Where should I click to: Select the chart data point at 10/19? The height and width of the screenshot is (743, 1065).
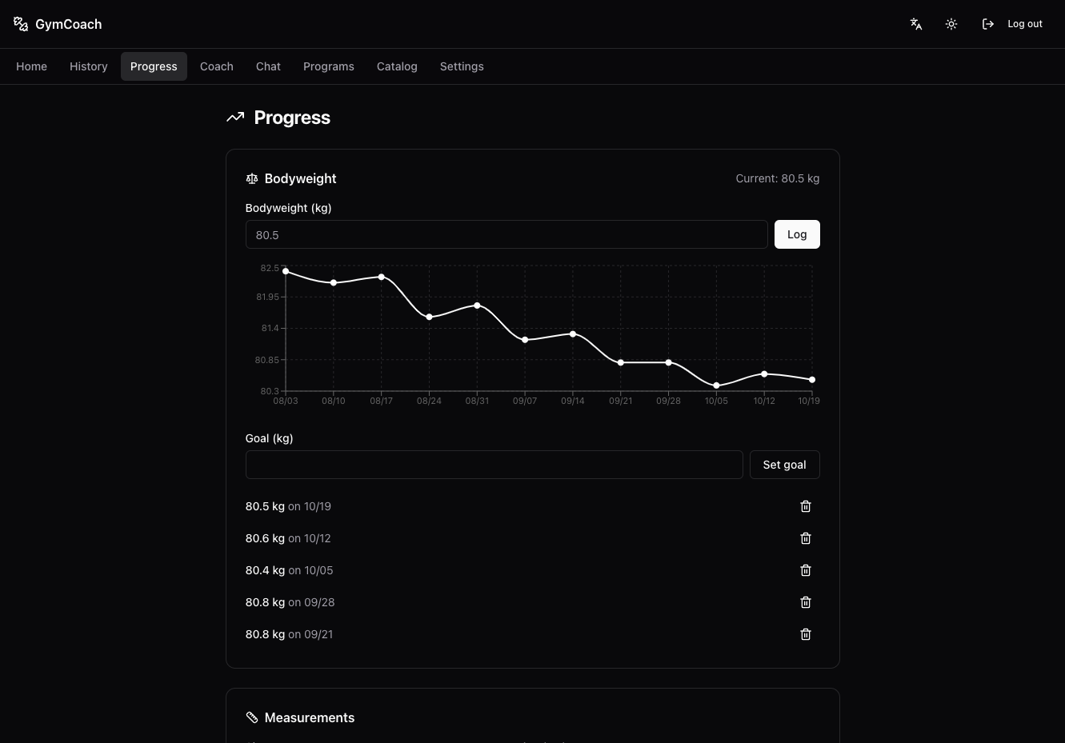click(x=812, y=380)
